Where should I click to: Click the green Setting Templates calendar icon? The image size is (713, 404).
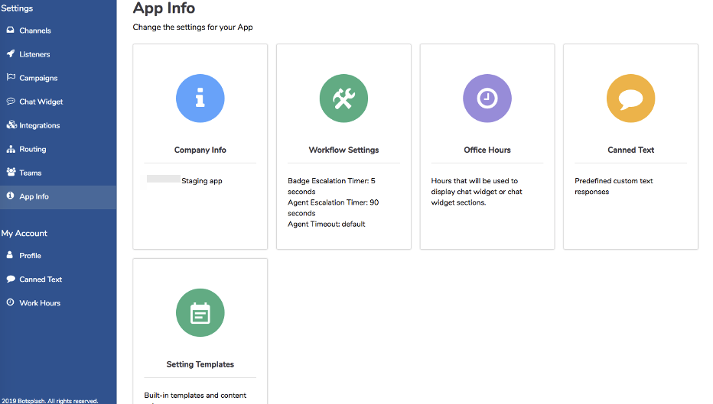200,313
